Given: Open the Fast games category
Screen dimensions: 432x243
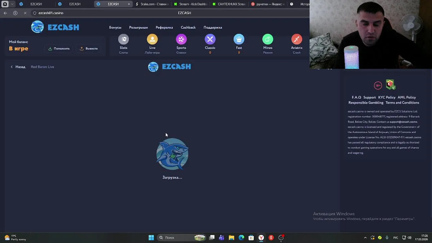Looking at the screenshot, I should [239, 44].
